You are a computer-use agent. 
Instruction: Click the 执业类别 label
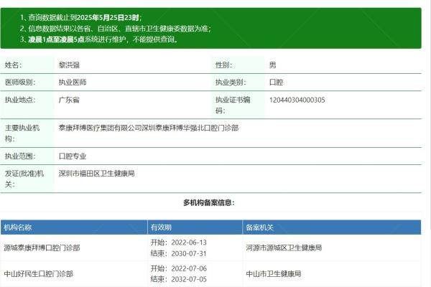point(231,82)
